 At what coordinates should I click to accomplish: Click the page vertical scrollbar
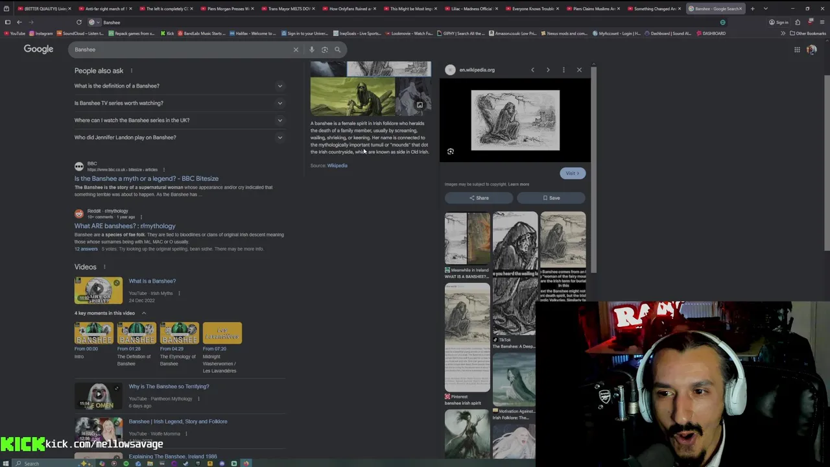(x=826, y=162)
